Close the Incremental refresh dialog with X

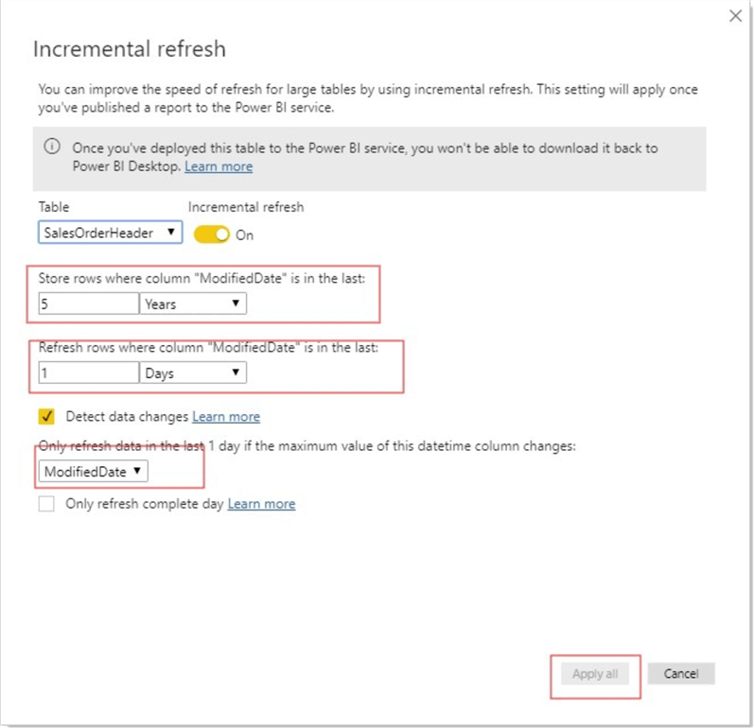[736, 16]
